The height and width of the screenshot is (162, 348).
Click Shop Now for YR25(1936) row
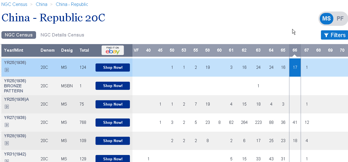113,67
